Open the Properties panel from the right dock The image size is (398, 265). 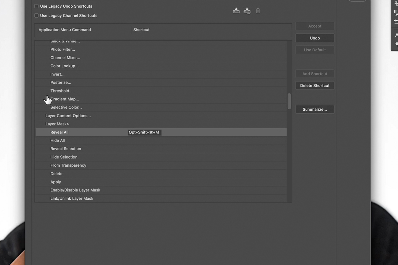click(396, 3)
